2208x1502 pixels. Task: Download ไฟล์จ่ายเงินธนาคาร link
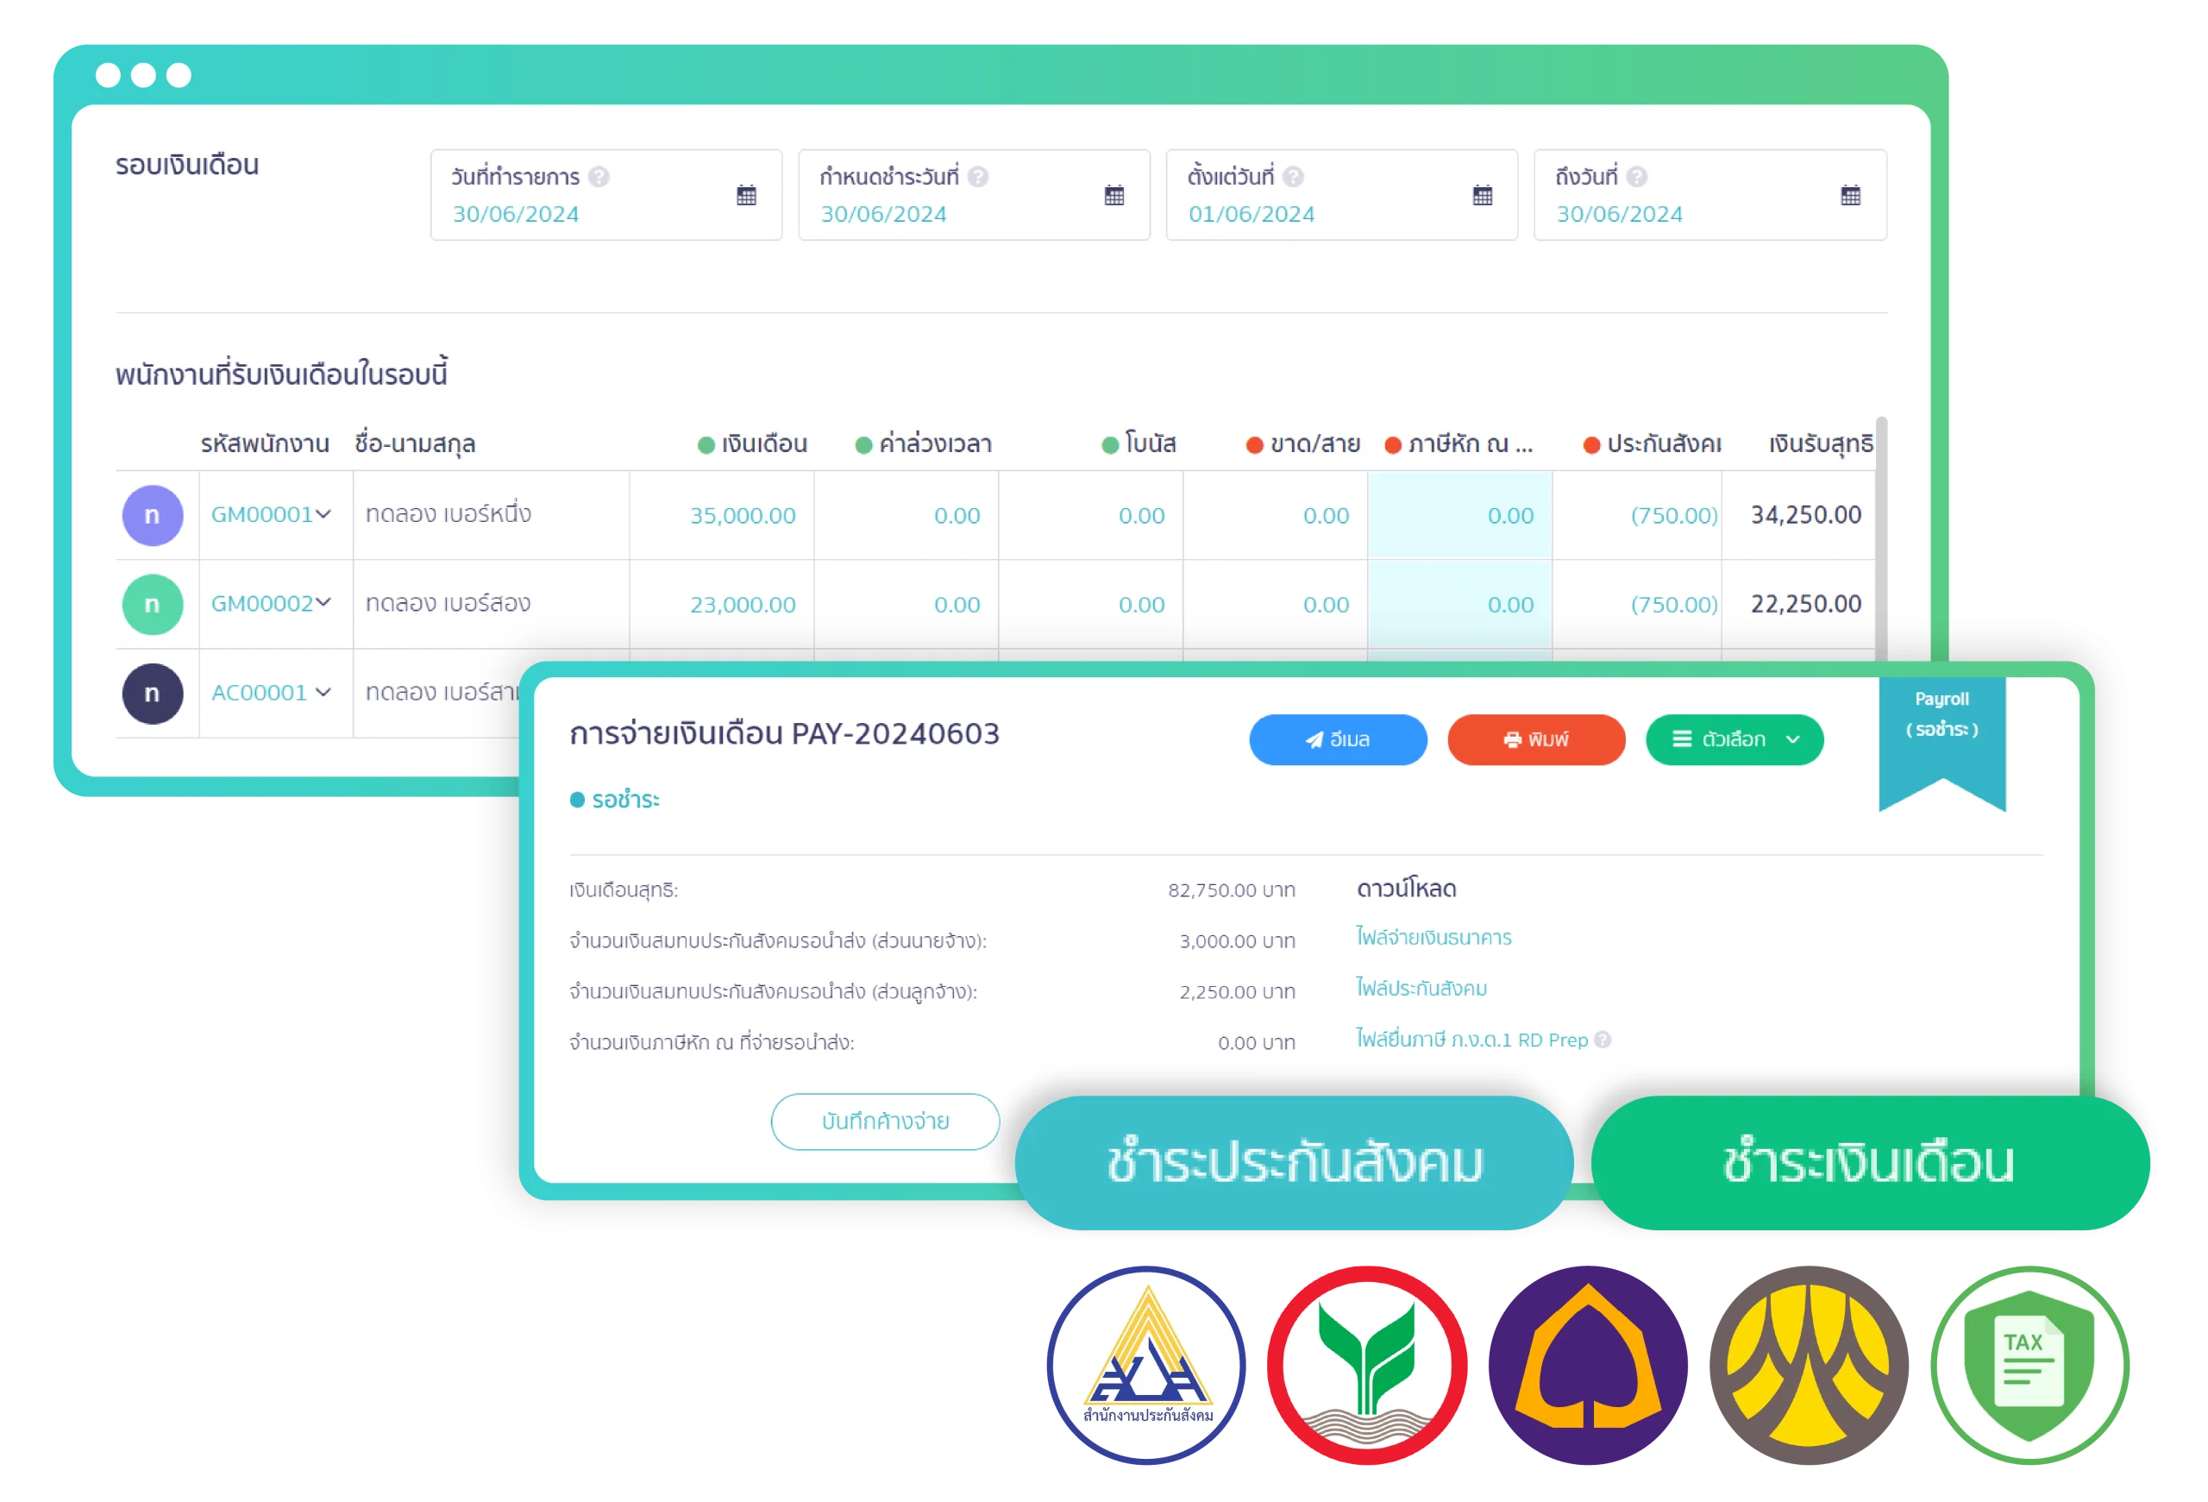1433,937
